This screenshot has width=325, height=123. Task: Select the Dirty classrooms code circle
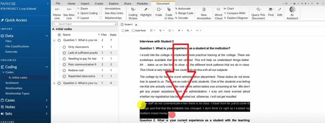pos(64,47)
